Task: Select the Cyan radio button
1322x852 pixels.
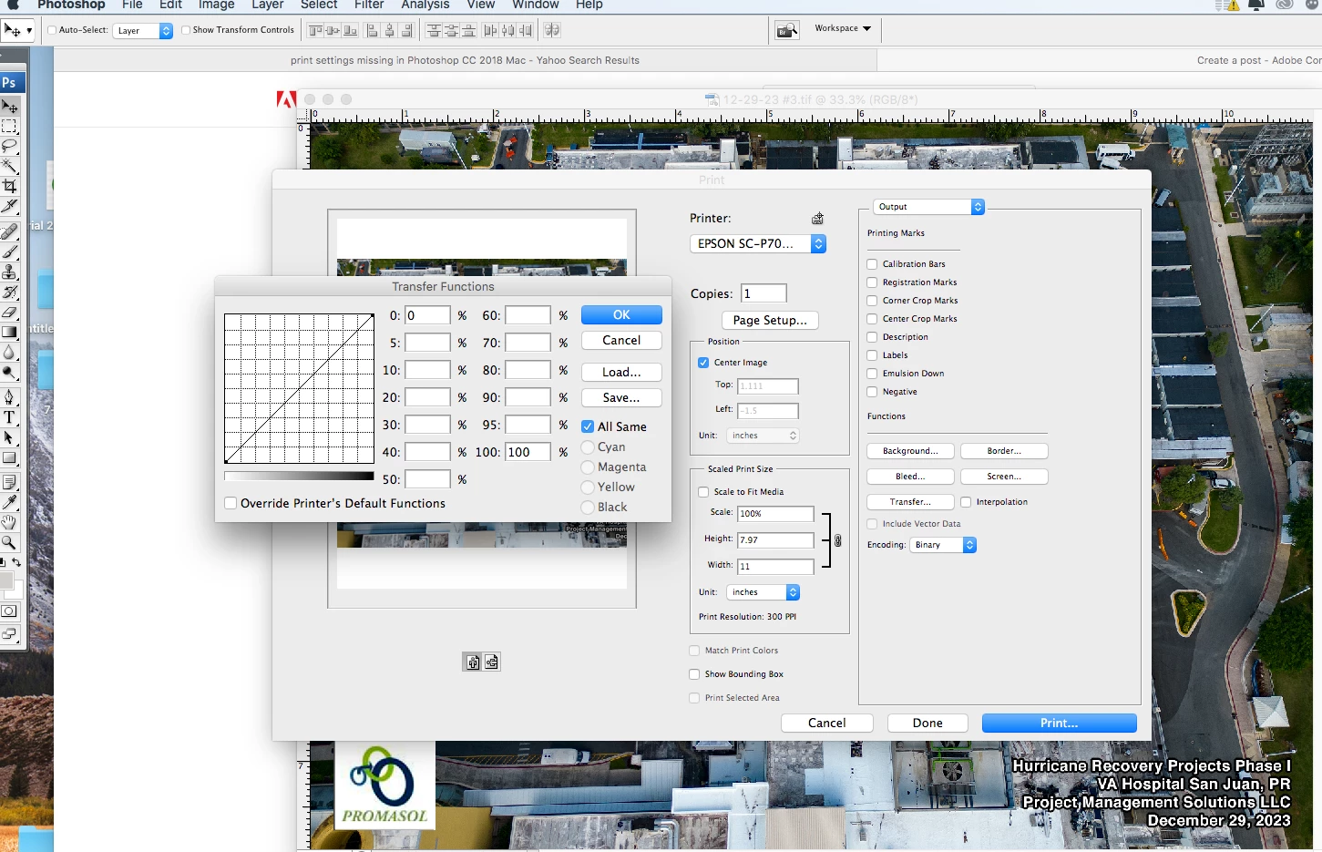Action: 588,447
